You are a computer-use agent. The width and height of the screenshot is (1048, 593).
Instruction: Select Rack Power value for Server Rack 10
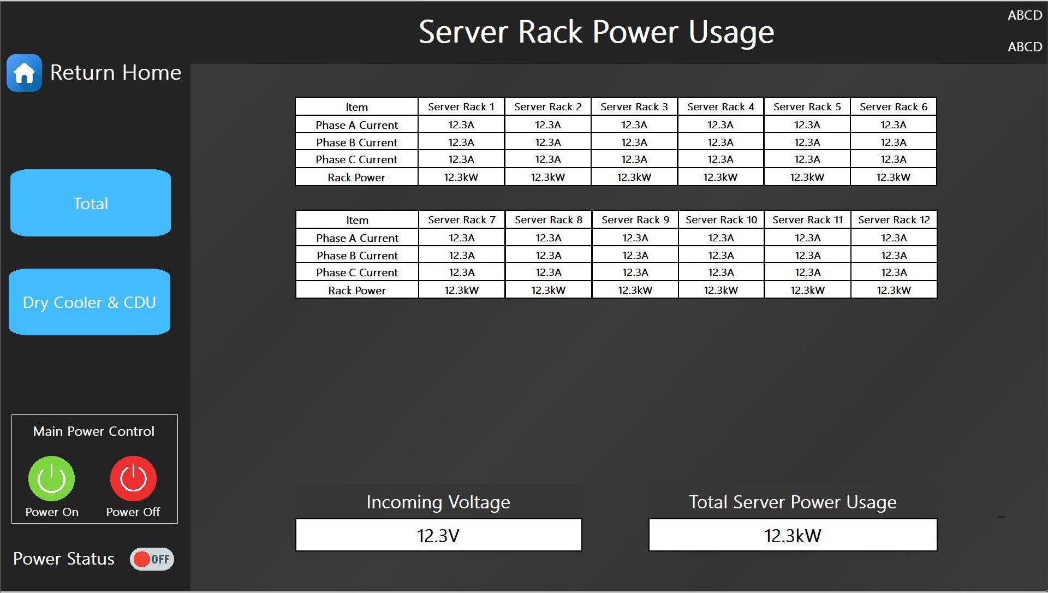[x=721, y=290]
